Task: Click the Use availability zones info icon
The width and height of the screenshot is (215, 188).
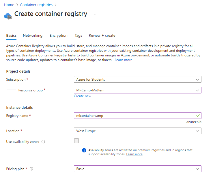Action: tap(43, 142)
